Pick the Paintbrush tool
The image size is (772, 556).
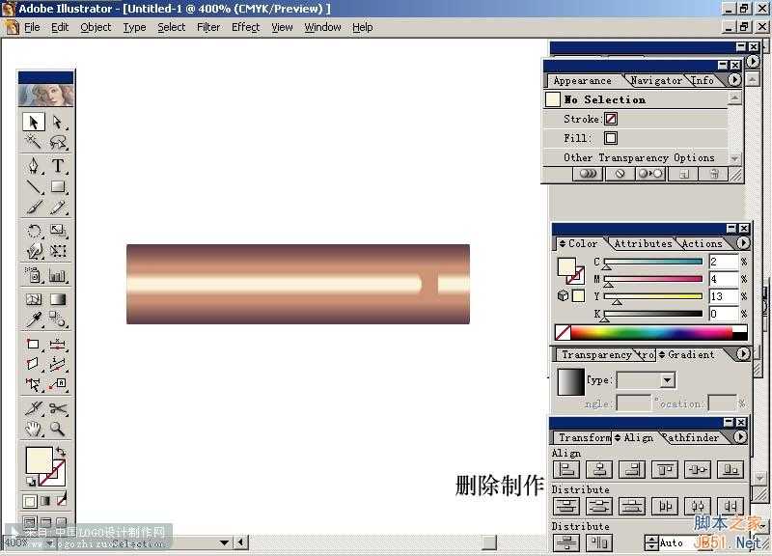coord(33,208)
